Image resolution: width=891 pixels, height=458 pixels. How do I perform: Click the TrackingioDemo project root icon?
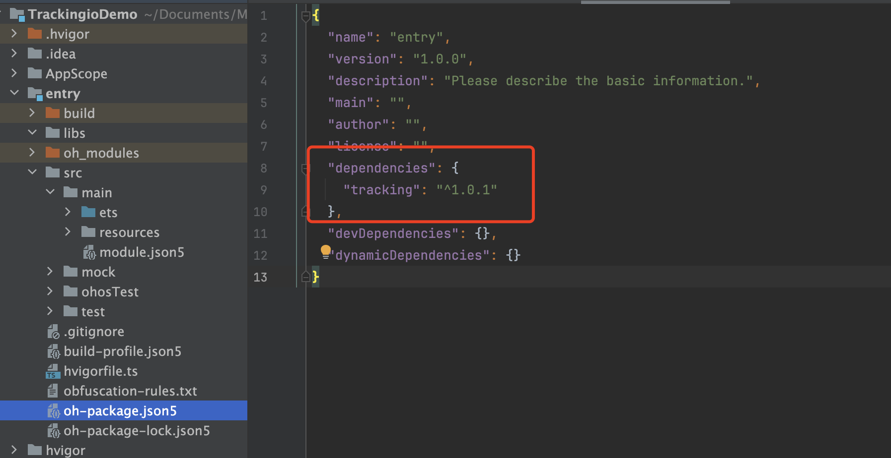pyautogui.click(x=17, y=14)
